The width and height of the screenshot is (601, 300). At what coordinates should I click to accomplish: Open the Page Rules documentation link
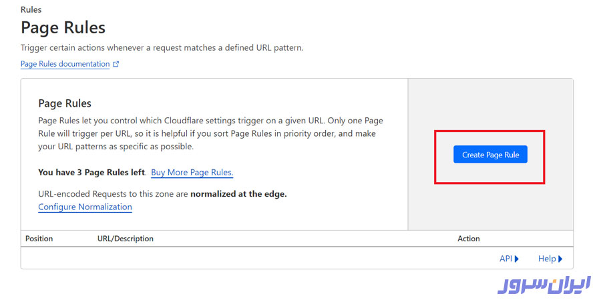[65, 64]
